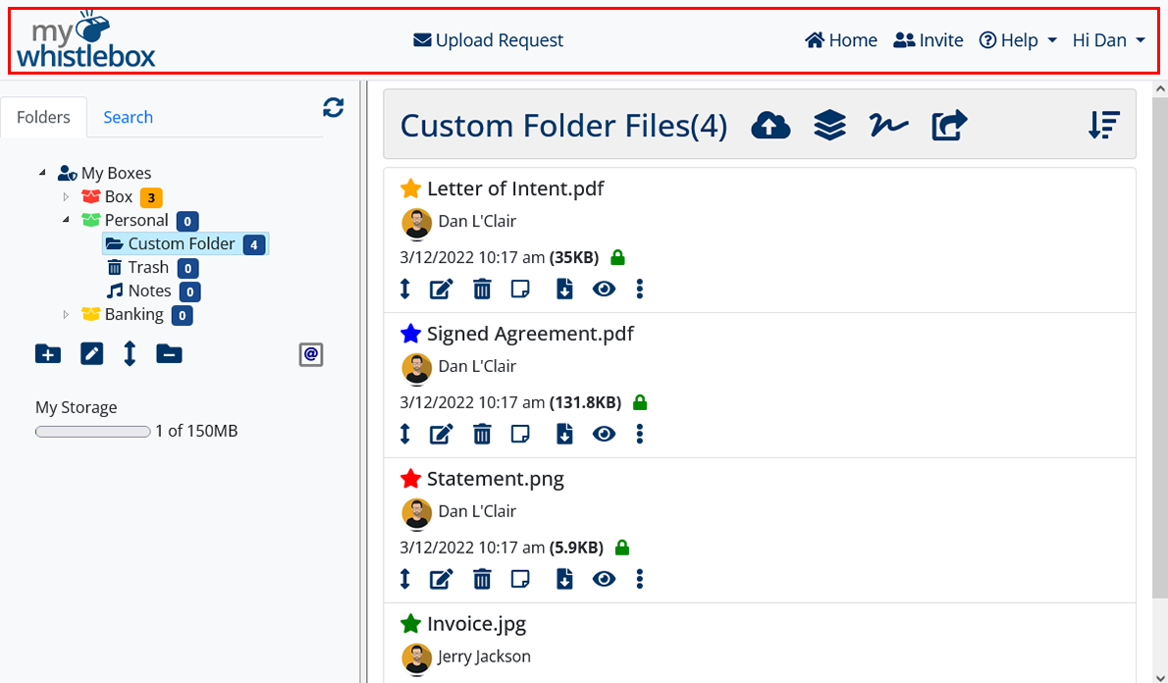Refresh the folder tree

334,108
